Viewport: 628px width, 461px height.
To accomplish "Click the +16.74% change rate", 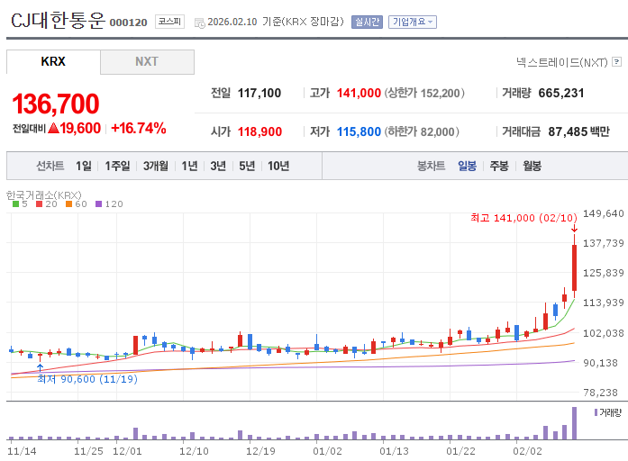I will (x=139, y=128).
